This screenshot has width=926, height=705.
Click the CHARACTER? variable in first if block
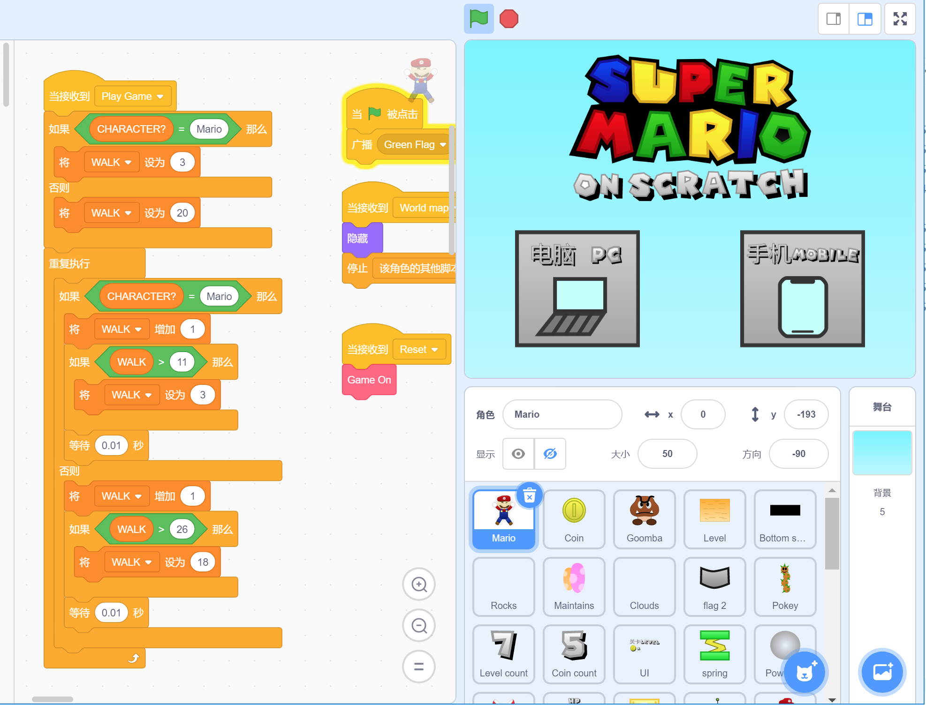pyautogui.click(x=131, y=129)
